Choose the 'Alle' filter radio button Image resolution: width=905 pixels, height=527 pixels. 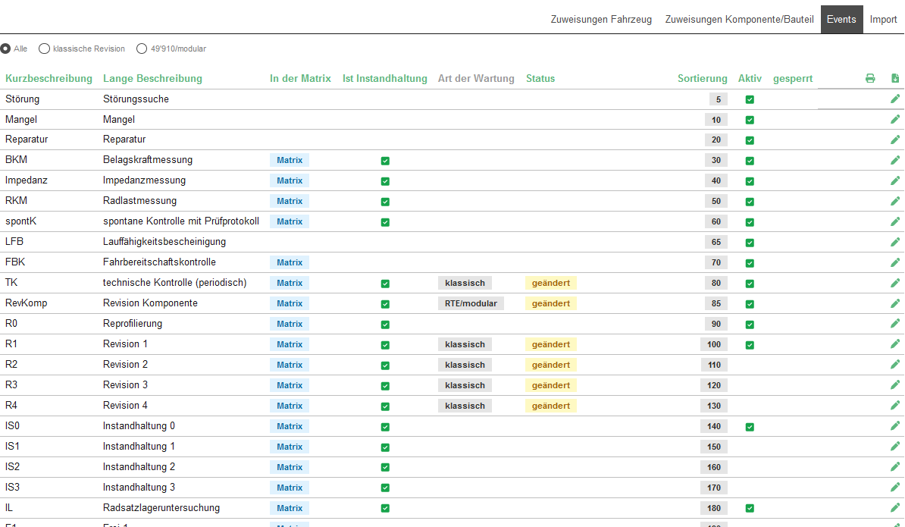(x=6, y=49)
